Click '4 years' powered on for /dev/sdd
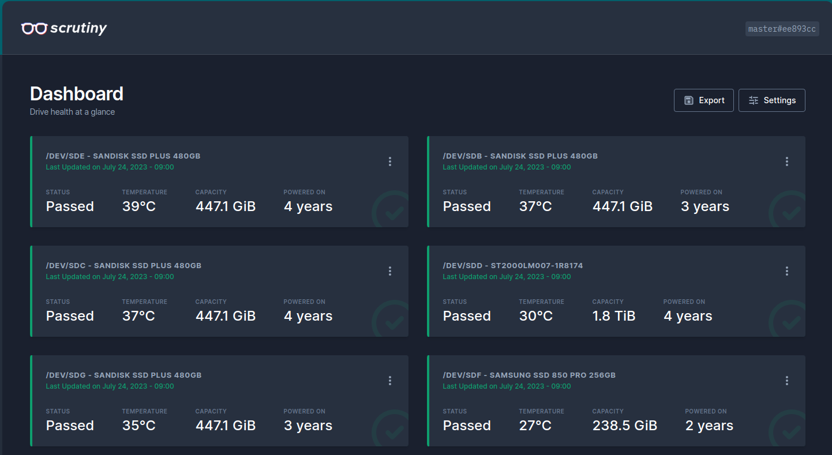 688,316
